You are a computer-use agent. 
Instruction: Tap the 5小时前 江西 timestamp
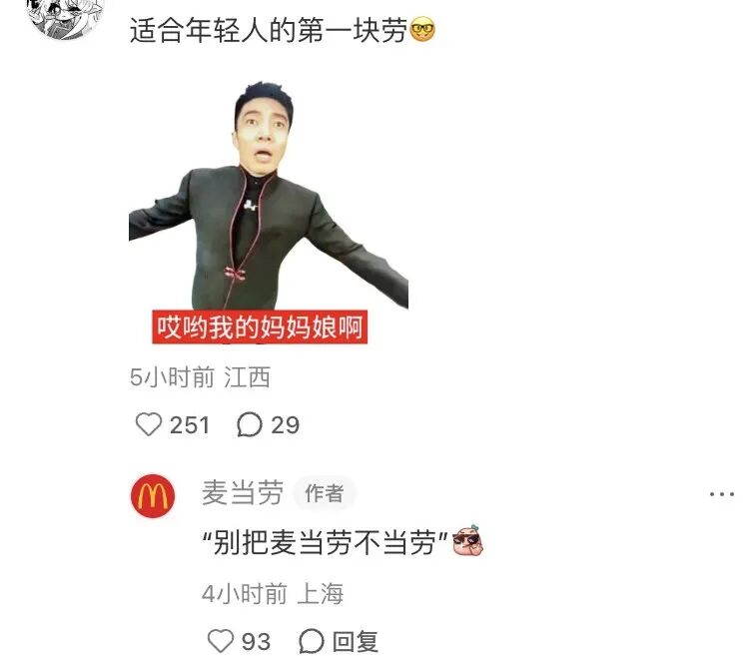pyautogui.click(x=200, y=376)
